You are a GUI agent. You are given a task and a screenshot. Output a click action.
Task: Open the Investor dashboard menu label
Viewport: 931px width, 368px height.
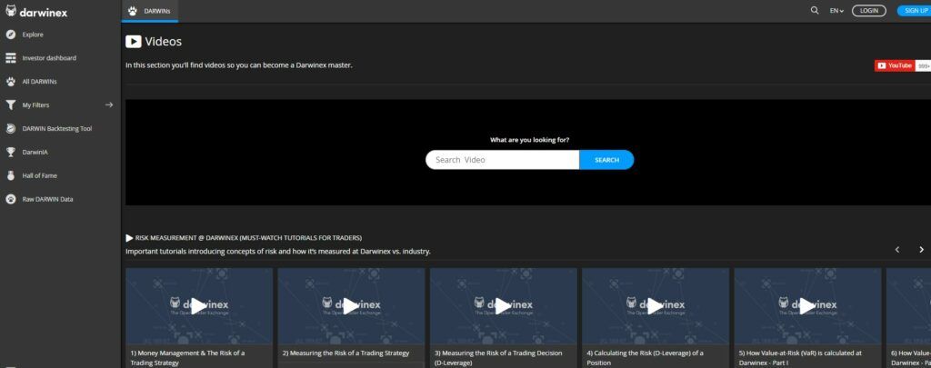tap(49, 58)
